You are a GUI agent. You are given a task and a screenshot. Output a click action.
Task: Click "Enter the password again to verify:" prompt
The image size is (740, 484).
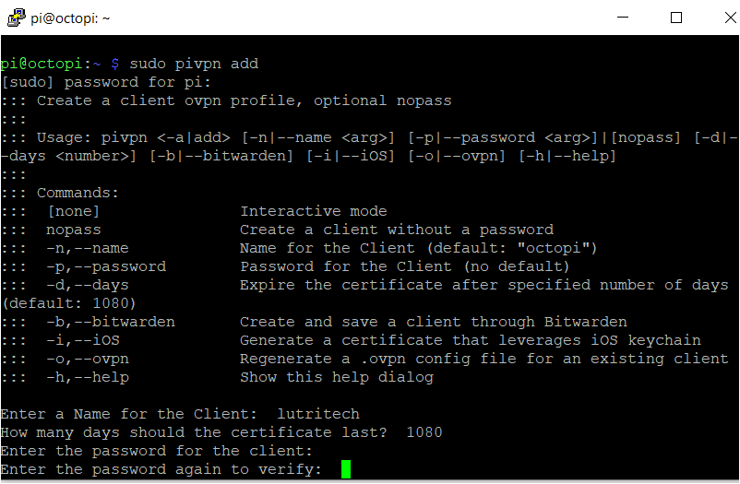pyautogui.click(x=161, y=470)
